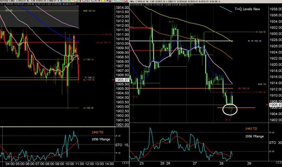Click the 1928 value on right chart price axis
The width and height of the screenshot is (282, 167).
pos(276,40)
